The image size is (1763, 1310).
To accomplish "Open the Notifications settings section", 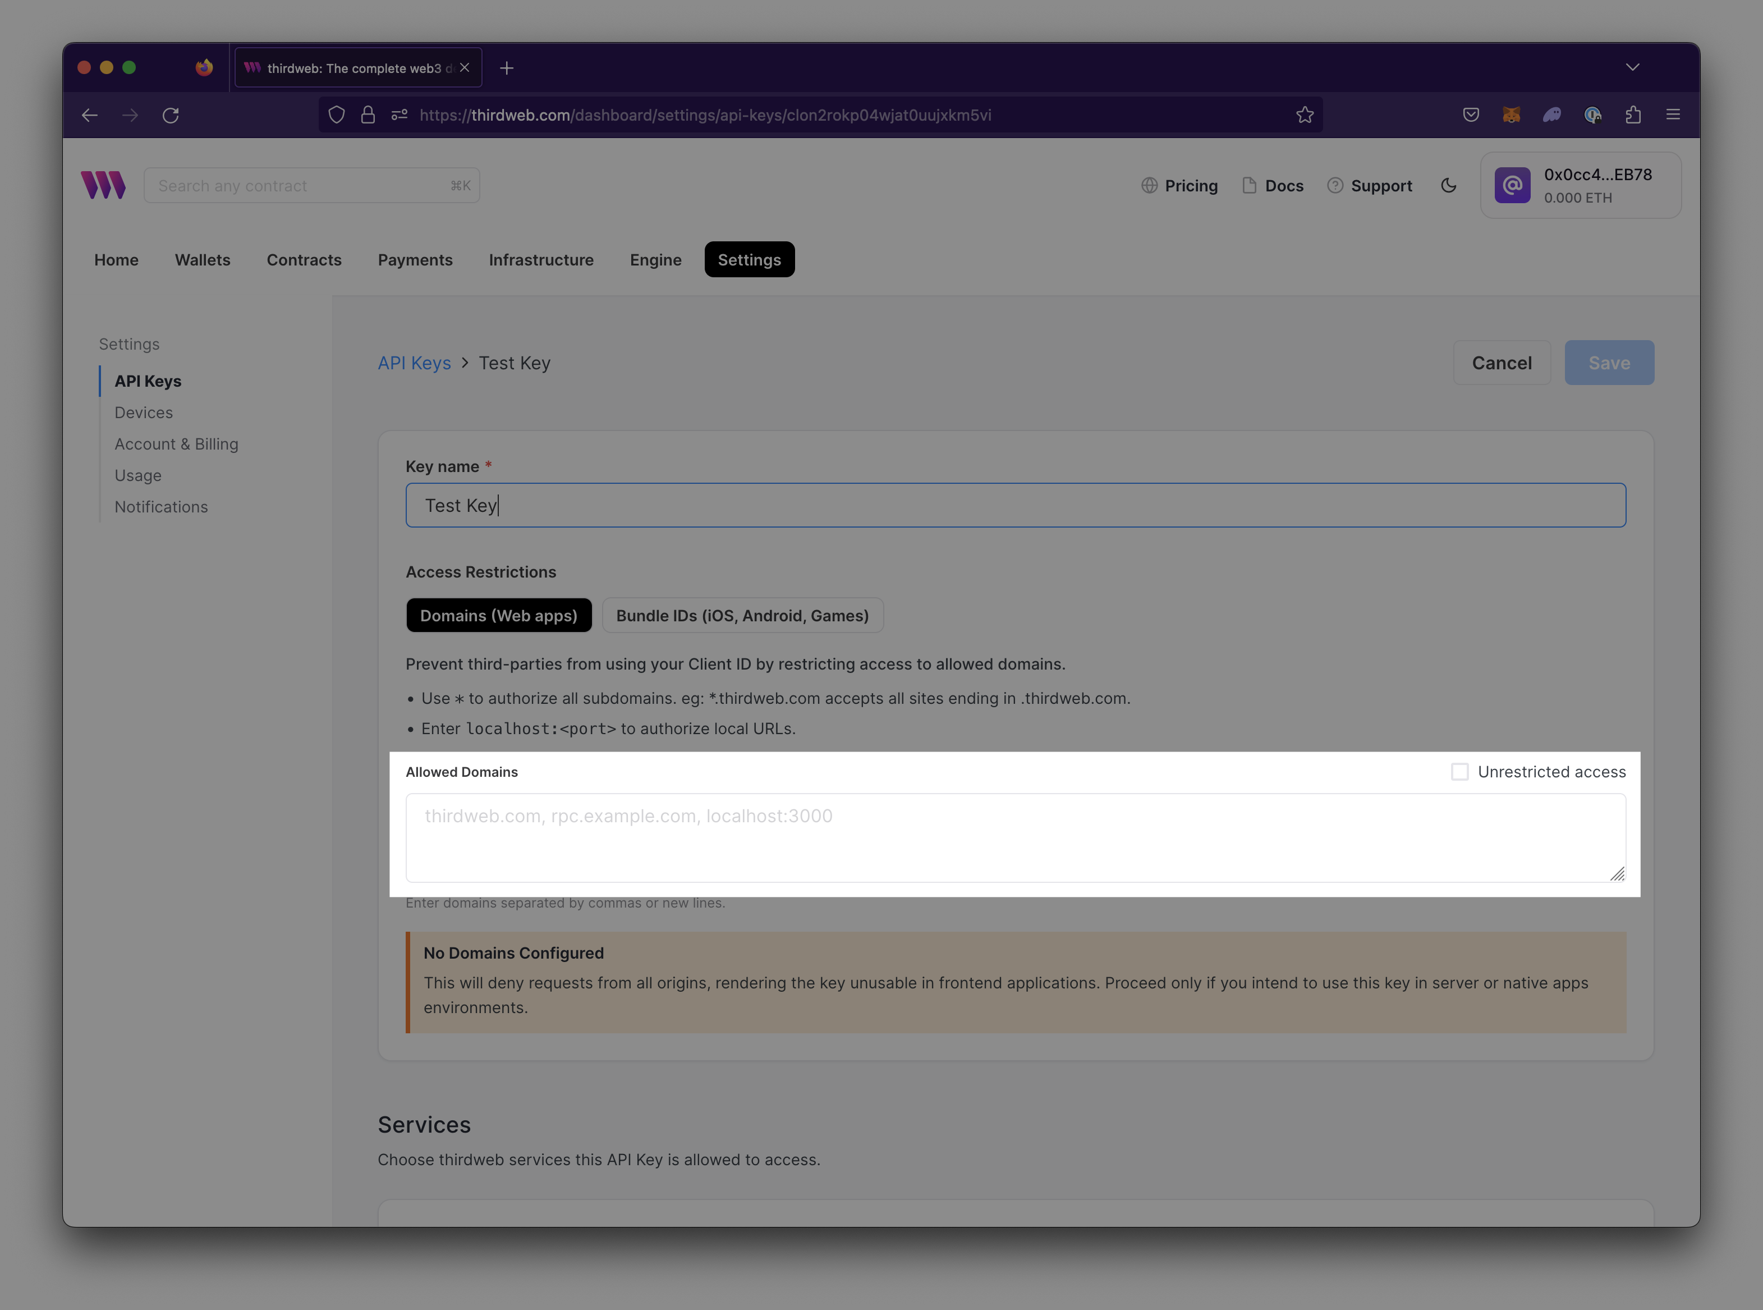I will pyautogui.click(x=161, y=507).
